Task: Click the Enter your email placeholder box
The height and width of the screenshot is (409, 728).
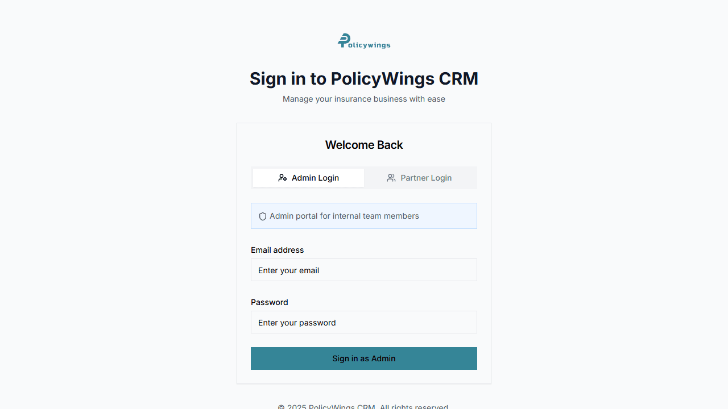Action: point(364,270)
